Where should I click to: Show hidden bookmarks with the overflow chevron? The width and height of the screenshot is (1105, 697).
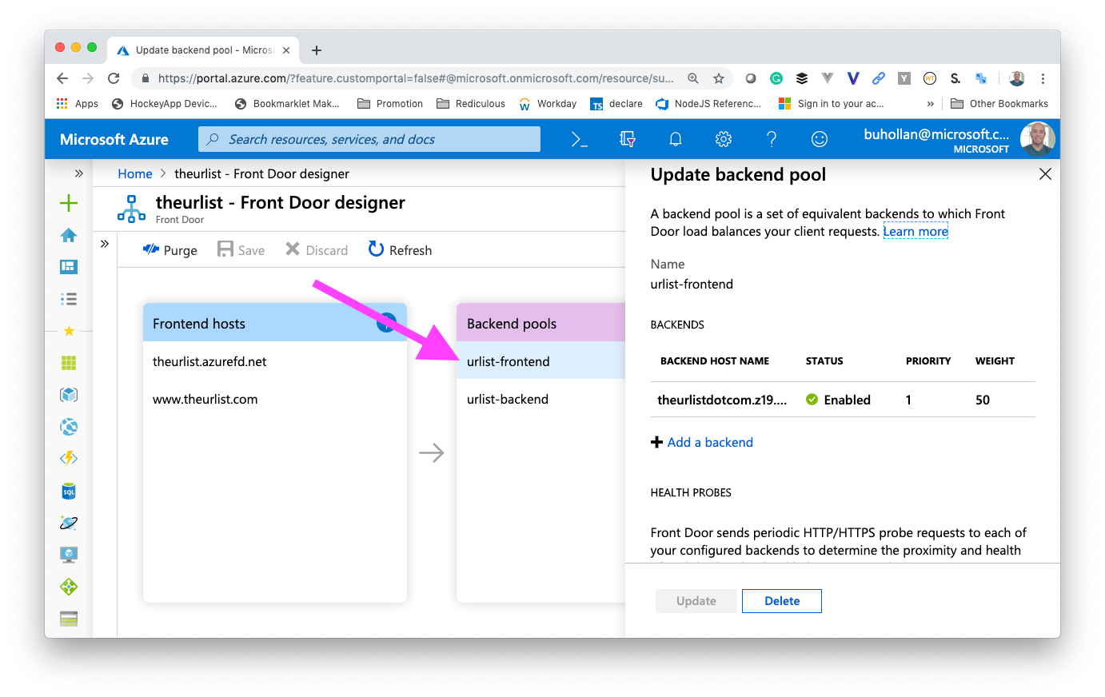pyautogui.click(x=930, y=104)
